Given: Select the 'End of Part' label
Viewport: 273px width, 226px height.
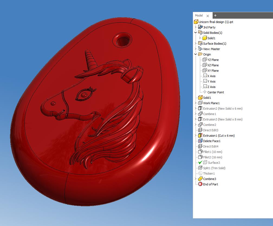Looking at the screenshot, I should pyautogui.click(x=210, y=184).
